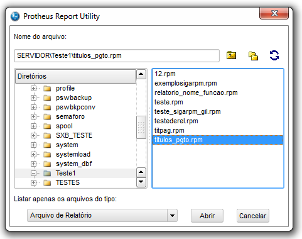Image resolution: width=302 pixels, height=239 pixels.
Task: Click the Diretórios column header
Action: coord(75,76)
